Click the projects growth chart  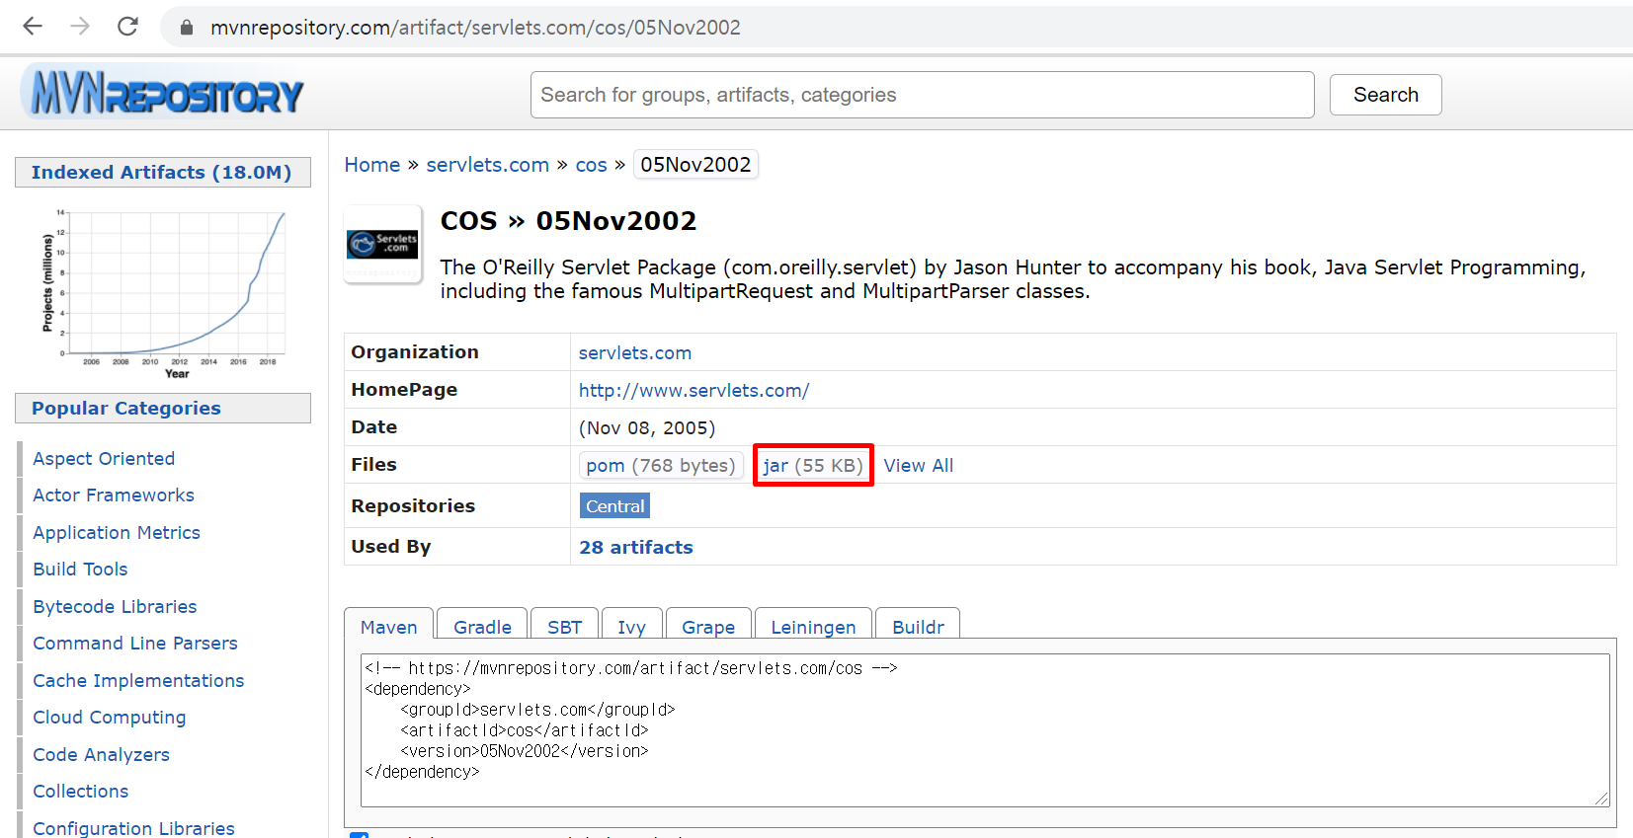(x=164, y=293)
